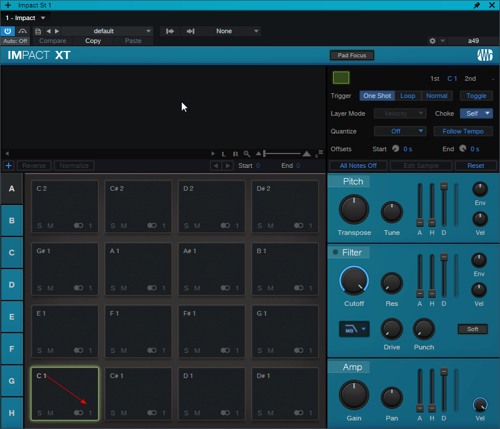The image size is (500, 429).
Task: Click Copy in preset toolbar
Action: coord(93,41)
